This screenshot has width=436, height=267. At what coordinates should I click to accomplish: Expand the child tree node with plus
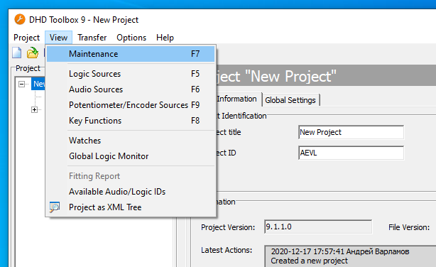point(34,109)
